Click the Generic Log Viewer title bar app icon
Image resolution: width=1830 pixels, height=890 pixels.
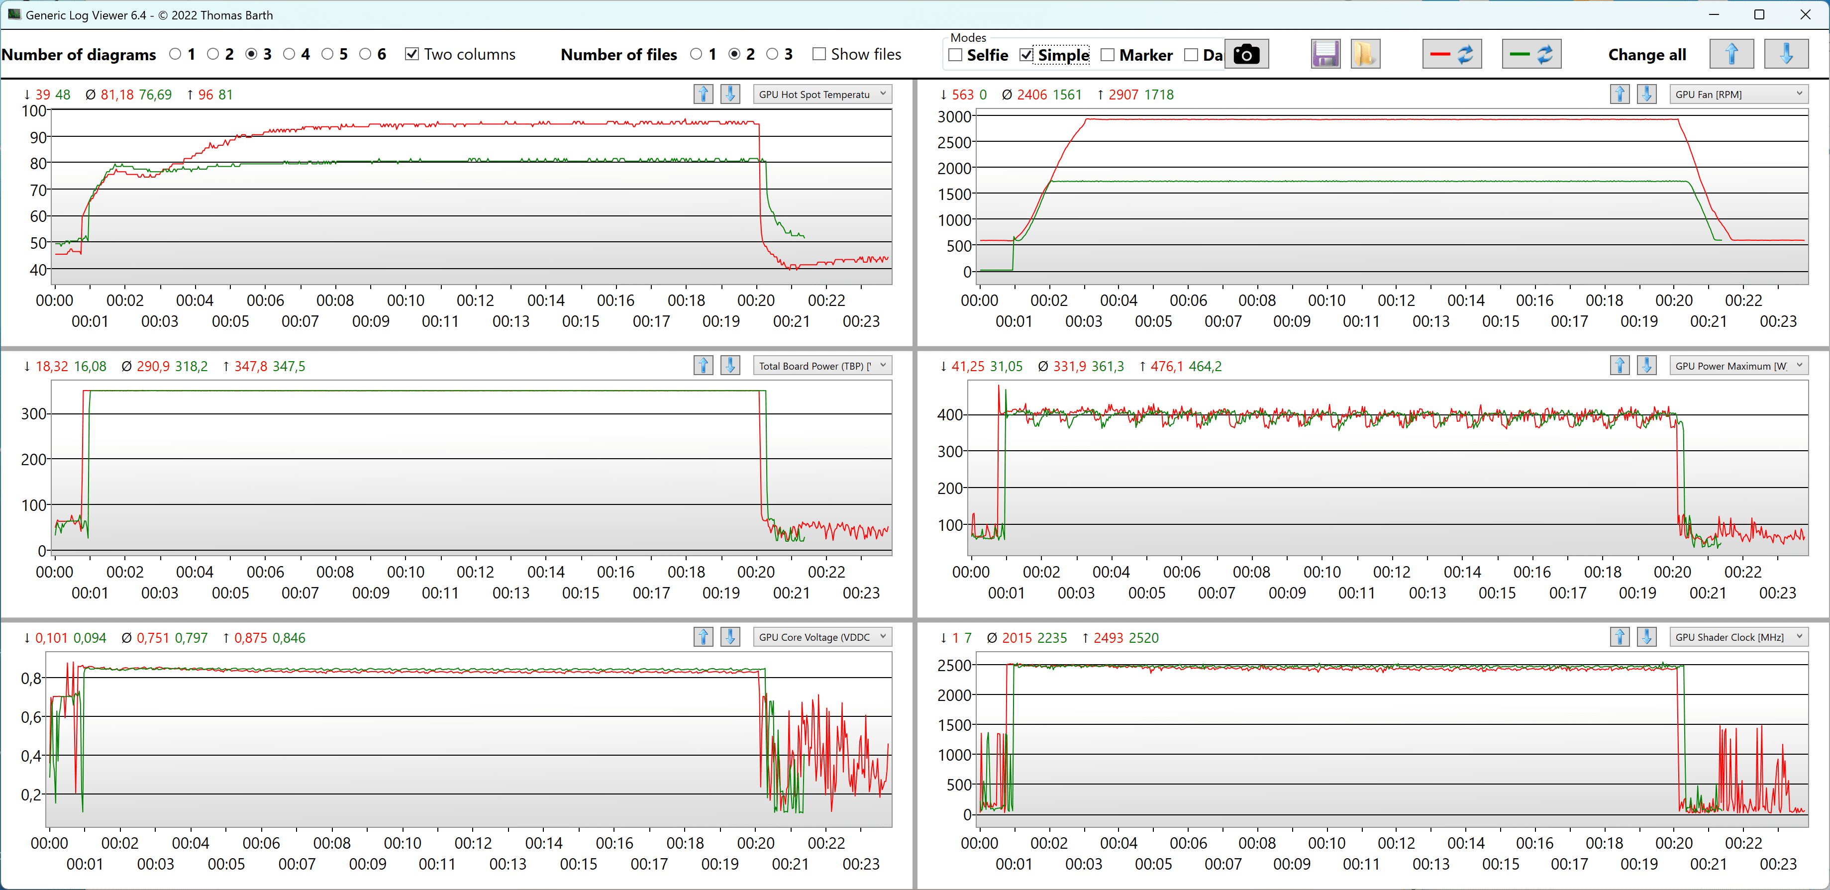tap(13, 14)
